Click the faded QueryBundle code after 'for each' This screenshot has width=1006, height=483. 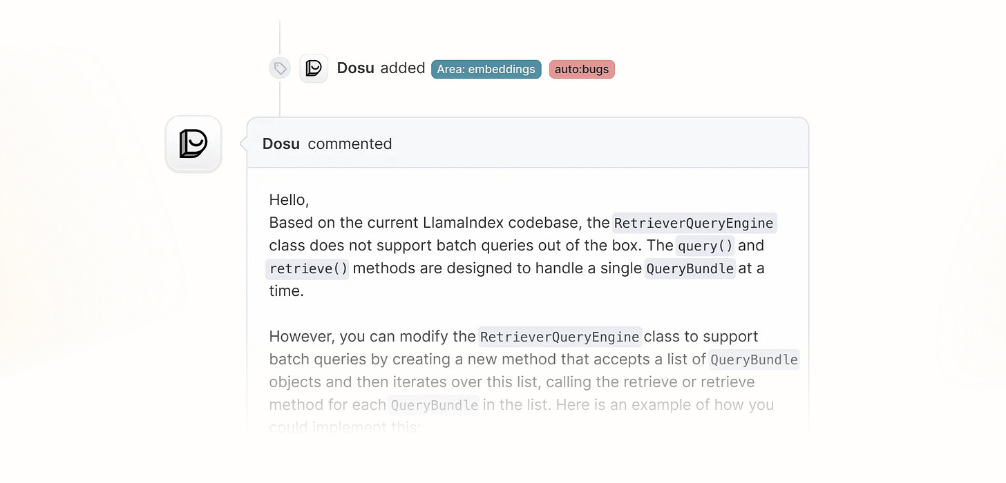tap(434, 405)
